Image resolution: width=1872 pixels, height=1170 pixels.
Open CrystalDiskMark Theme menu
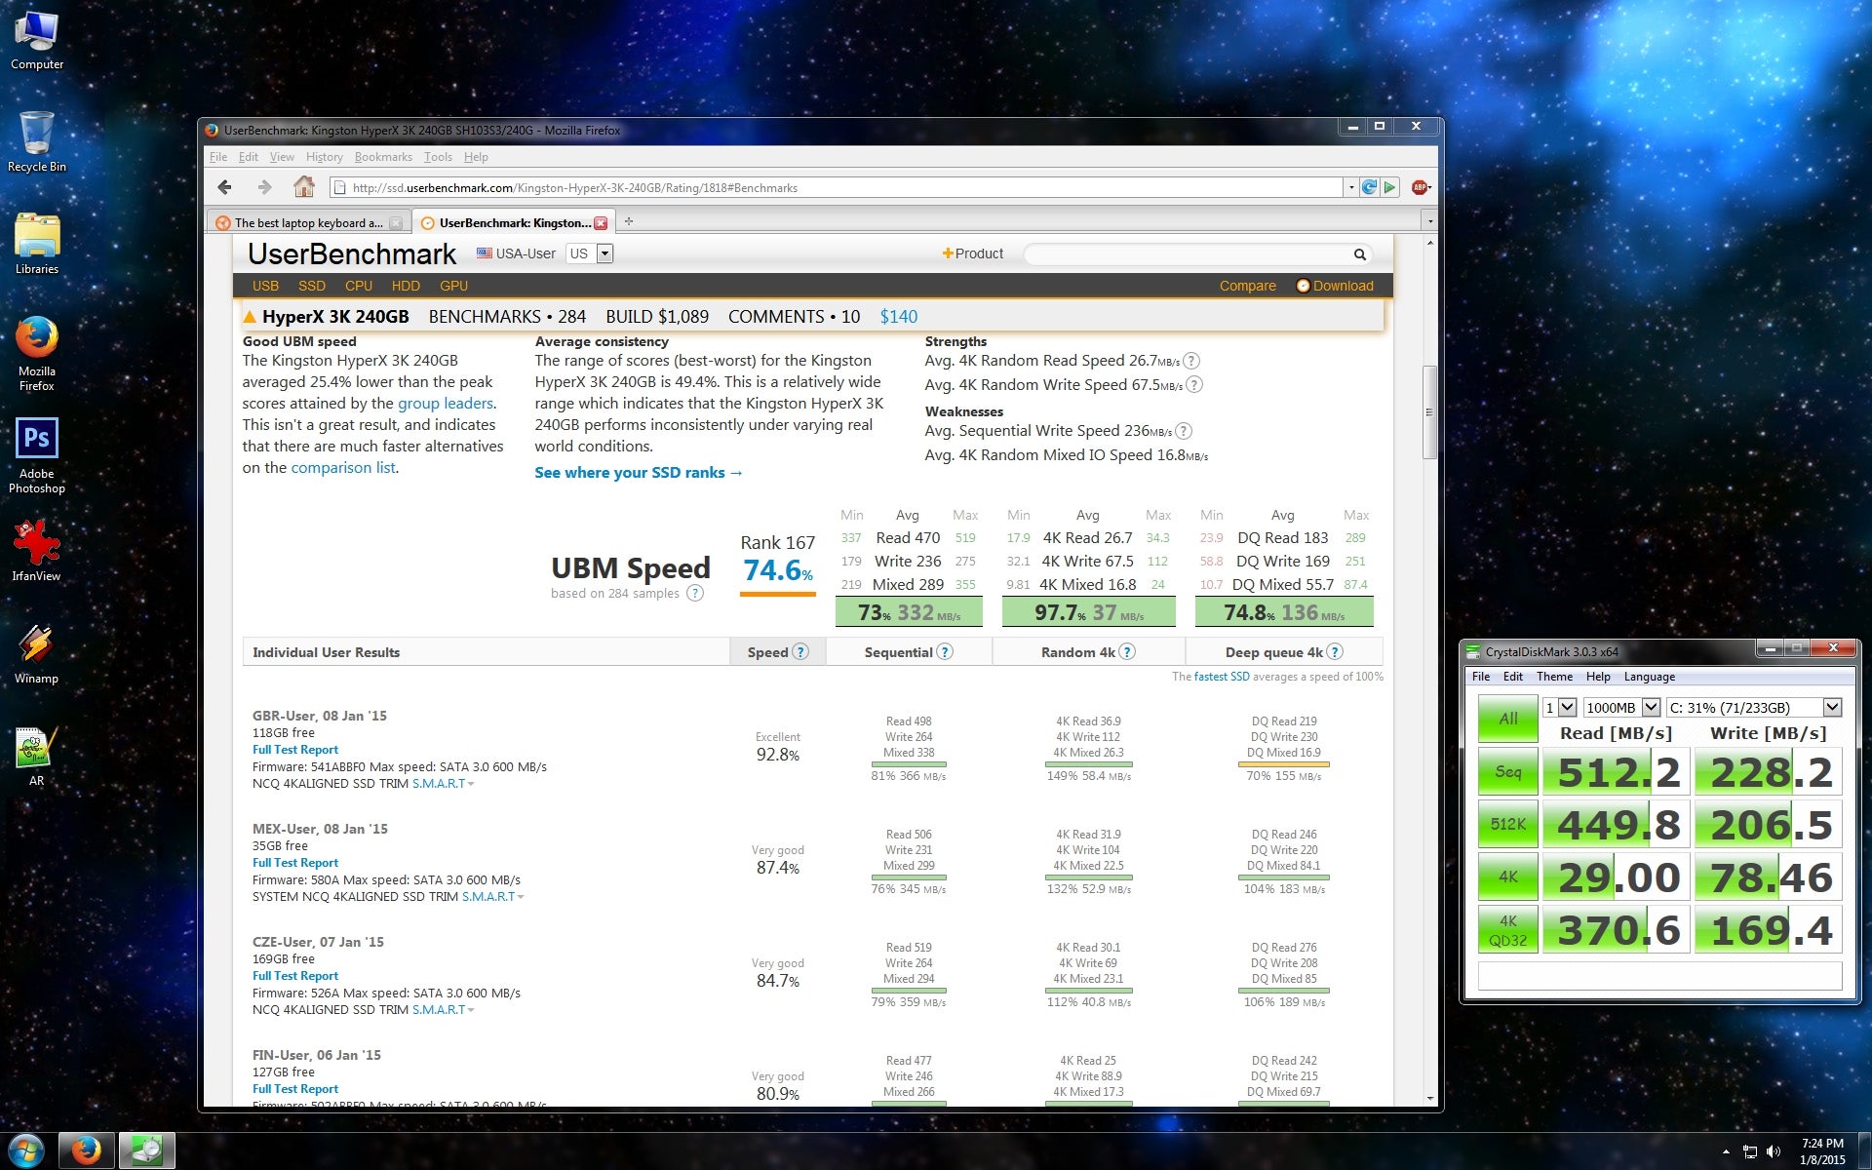(x=1554, y=677)
